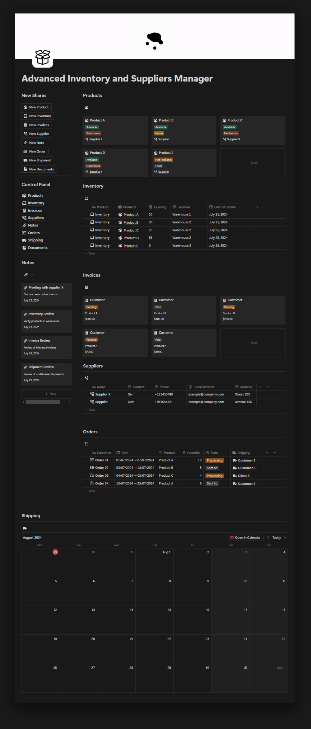Expand the Notes view dropdown chevron

(x=32, y=275)
